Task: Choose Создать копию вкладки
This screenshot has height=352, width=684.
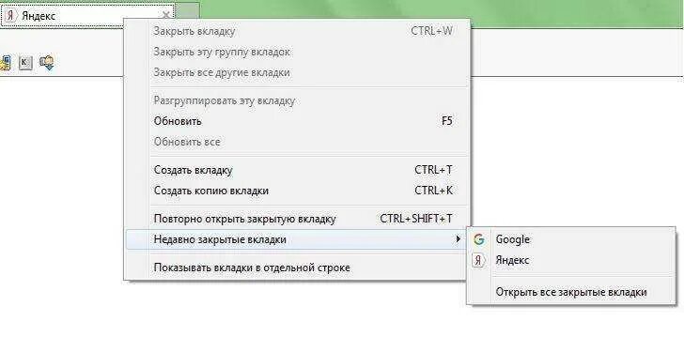Action: pyautogui.click(x=297, y=191)
